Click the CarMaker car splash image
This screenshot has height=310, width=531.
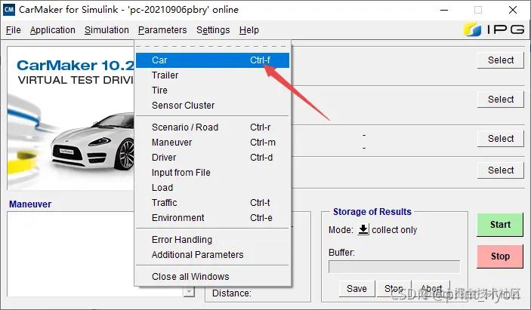coord(71,118)
